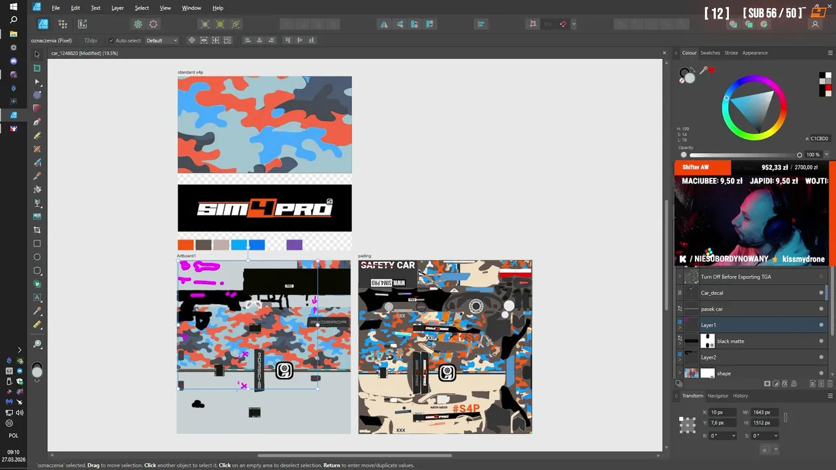Open the Transform panel options menu
The image size is (836, 470).
[831, 396]
